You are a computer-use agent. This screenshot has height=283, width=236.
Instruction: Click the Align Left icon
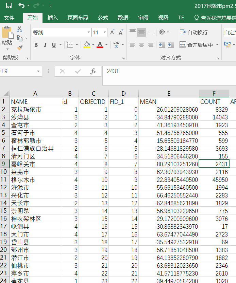[x=133, y=45]
